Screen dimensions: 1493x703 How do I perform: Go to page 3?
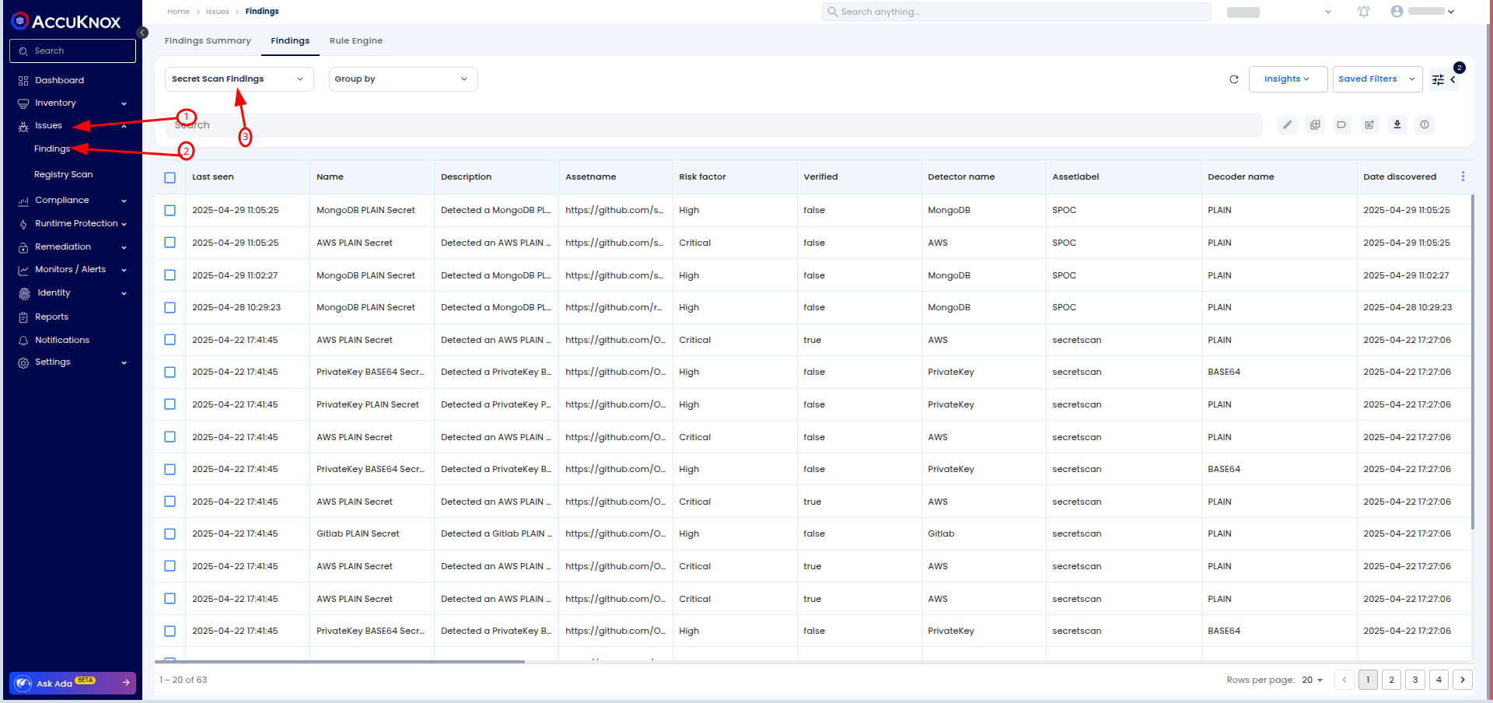(1415, 680)
